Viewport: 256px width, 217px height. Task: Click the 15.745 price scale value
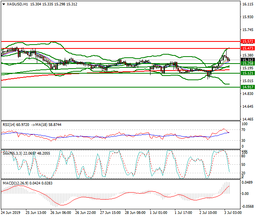pyautogui.click(x=248, y=30)
